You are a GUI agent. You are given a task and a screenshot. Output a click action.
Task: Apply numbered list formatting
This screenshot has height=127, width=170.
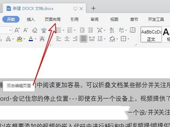pos(70,30)
